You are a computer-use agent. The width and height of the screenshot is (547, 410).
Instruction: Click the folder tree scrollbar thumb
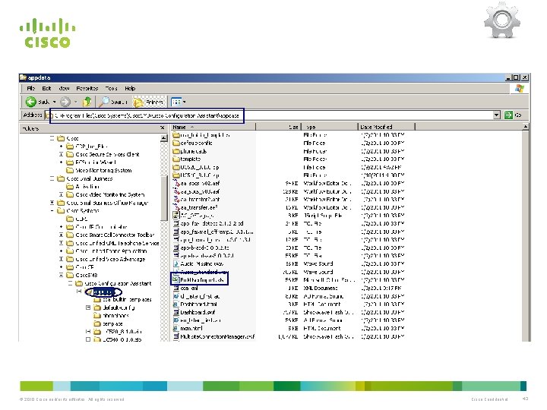(163, 198)
